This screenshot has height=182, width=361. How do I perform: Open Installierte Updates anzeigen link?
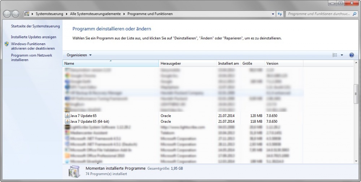(x=34, y=37)
